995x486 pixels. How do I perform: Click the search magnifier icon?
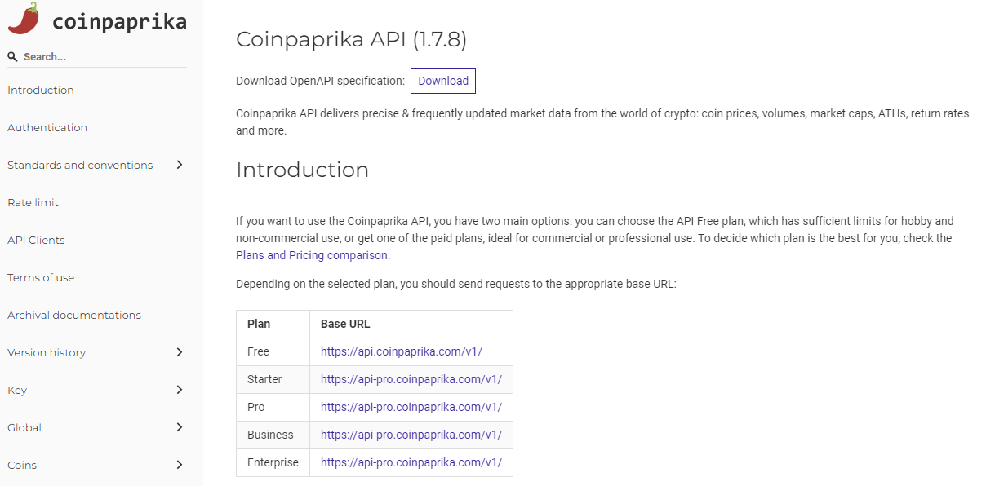(x=12, y=57)
